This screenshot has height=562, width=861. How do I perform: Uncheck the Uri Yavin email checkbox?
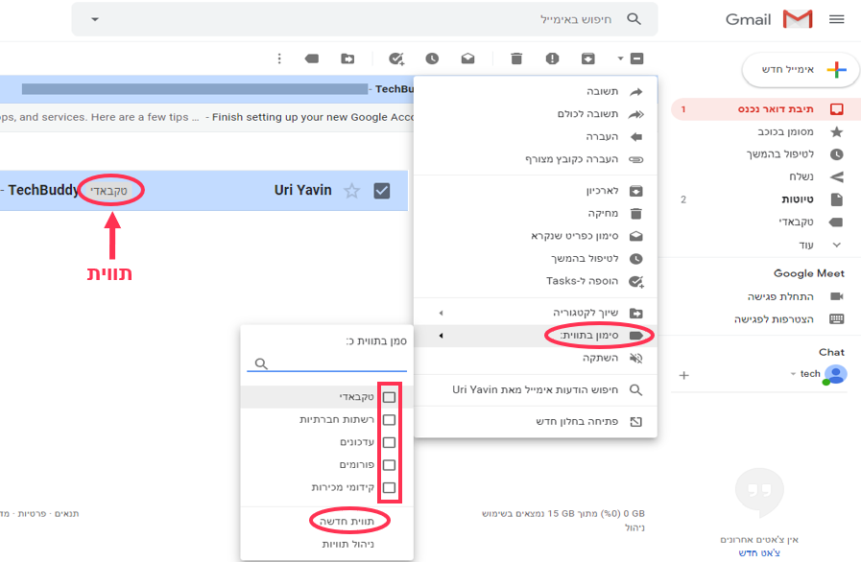pyautogui.click(x=382, y=191)
